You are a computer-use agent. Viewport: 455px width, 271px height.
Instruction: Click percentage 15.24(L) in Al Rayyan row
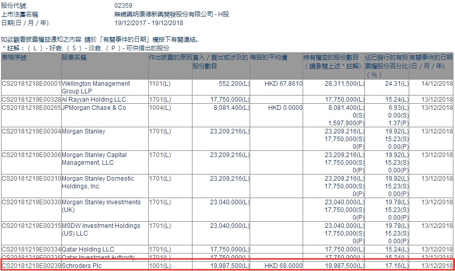(397, 100)
